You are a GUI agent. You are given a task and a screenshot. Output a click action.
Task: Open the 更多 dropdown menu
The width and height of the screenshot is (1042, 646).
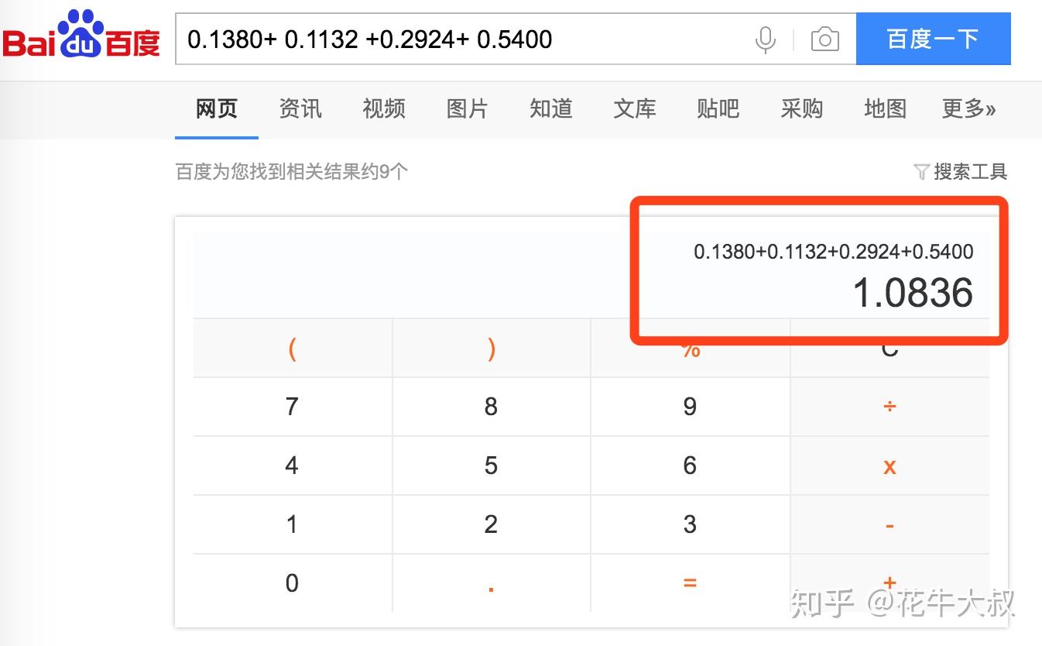pos(968,109)
